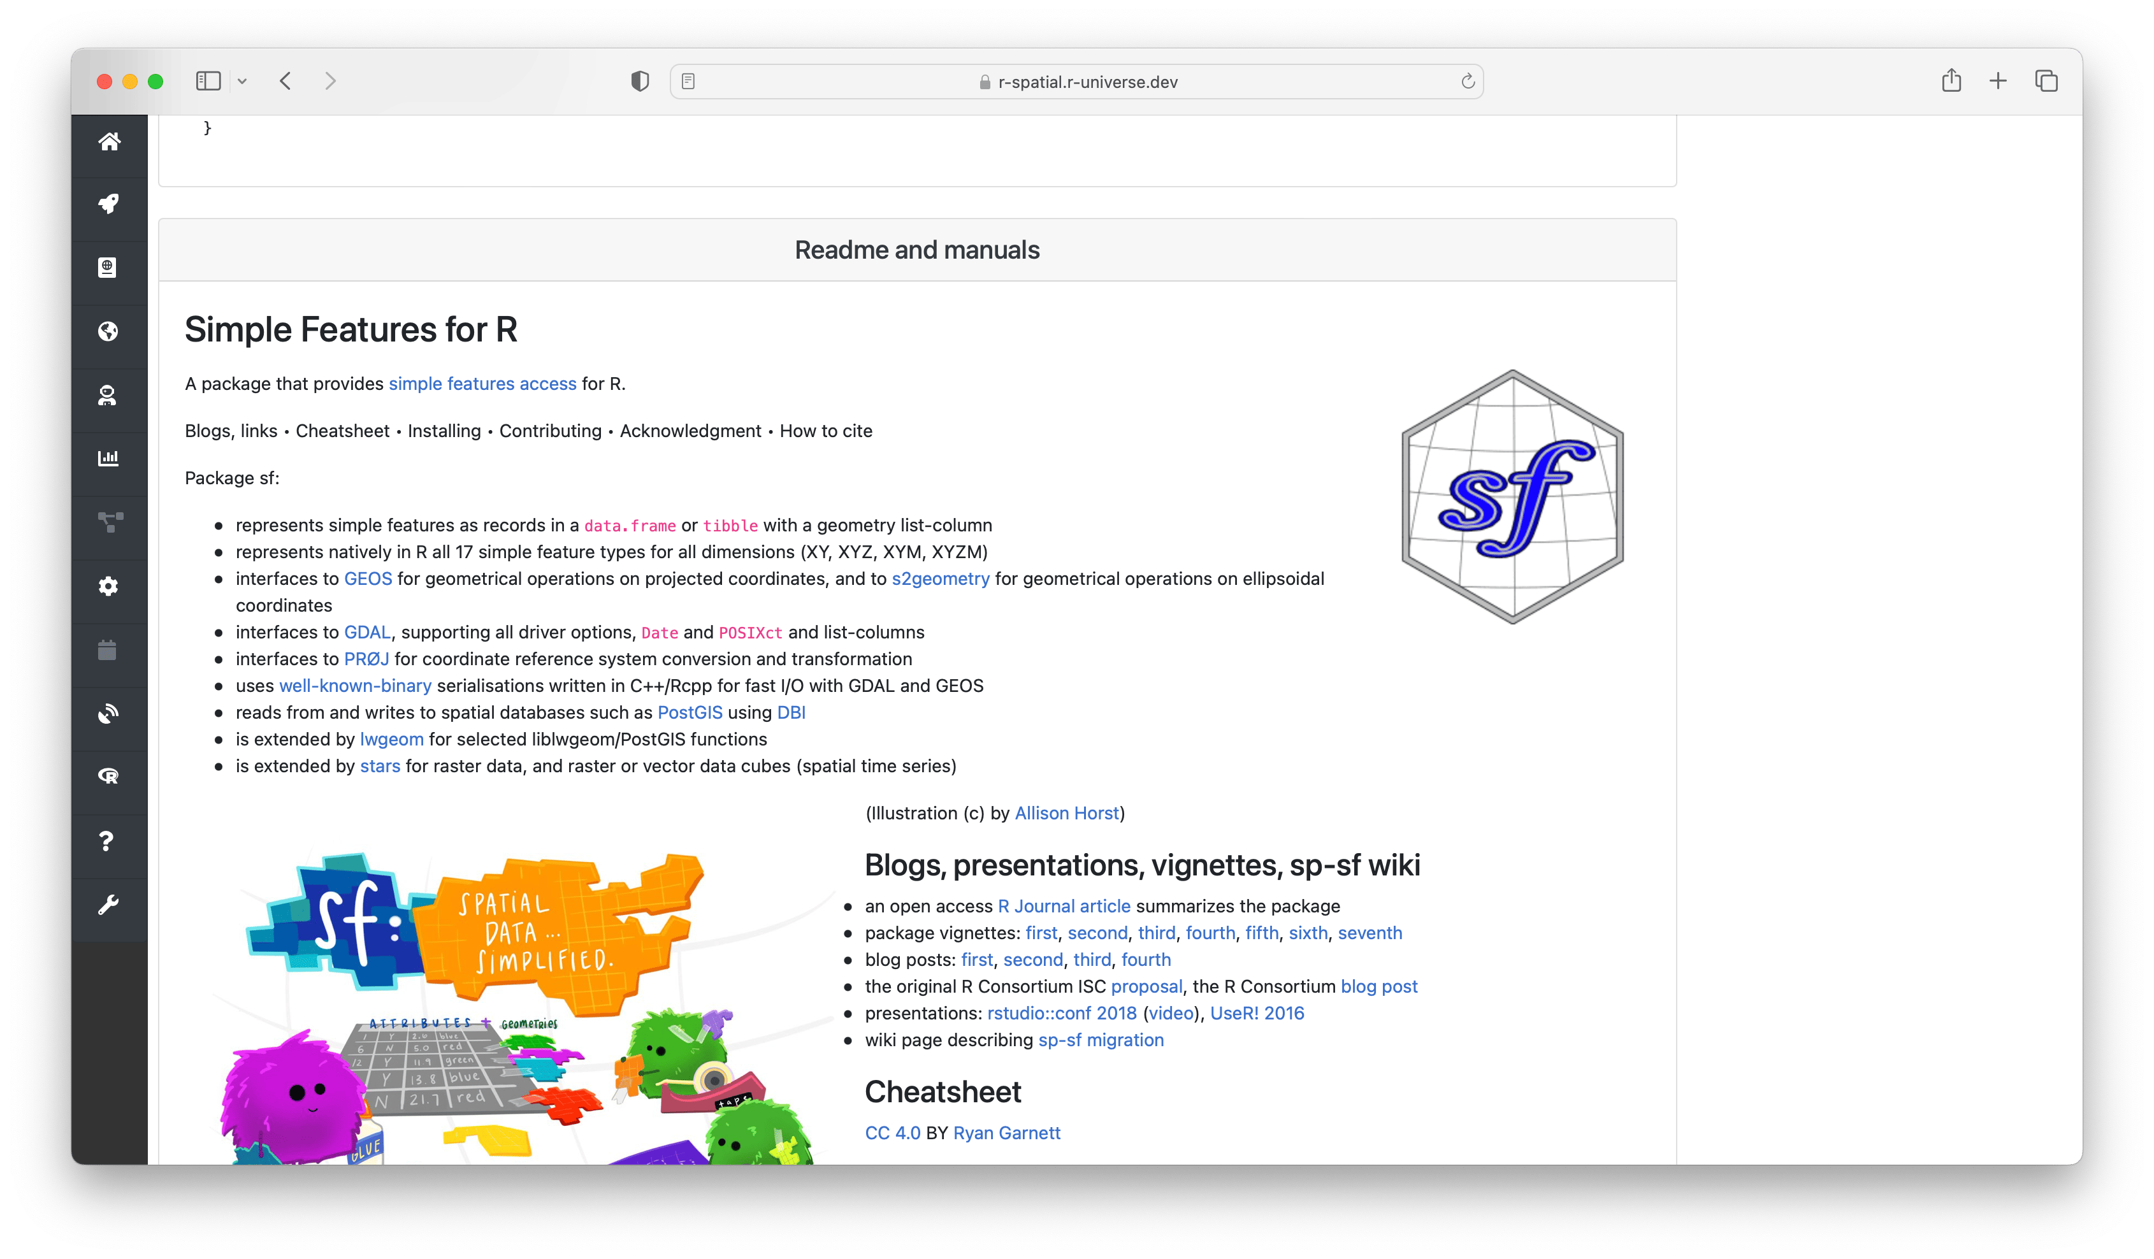Click the privacy shield icon

tap(639, 81)
